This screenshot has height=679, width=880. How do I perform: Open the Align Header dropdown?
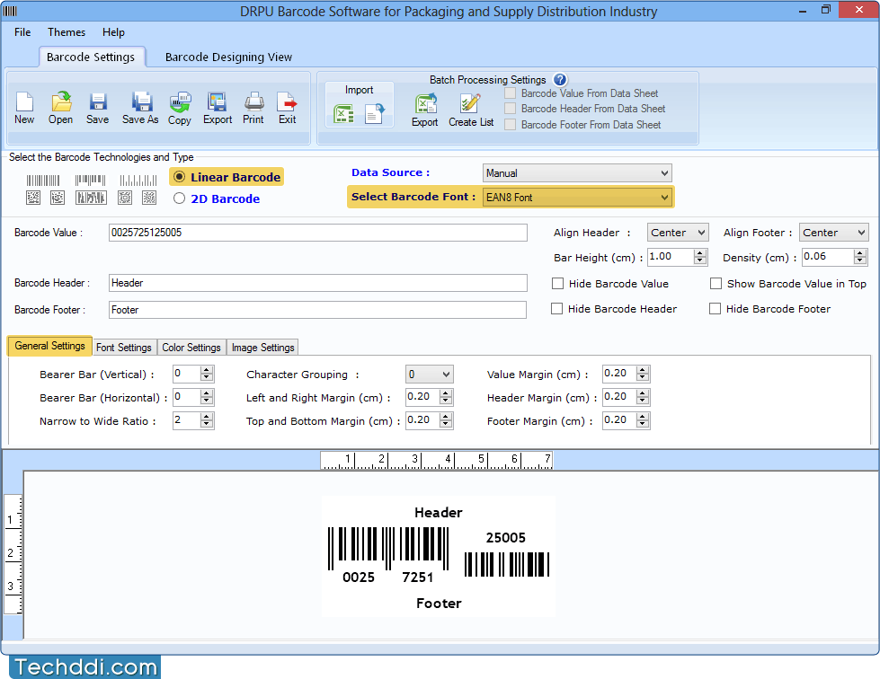pyautogui.click(x=678, y=232)
